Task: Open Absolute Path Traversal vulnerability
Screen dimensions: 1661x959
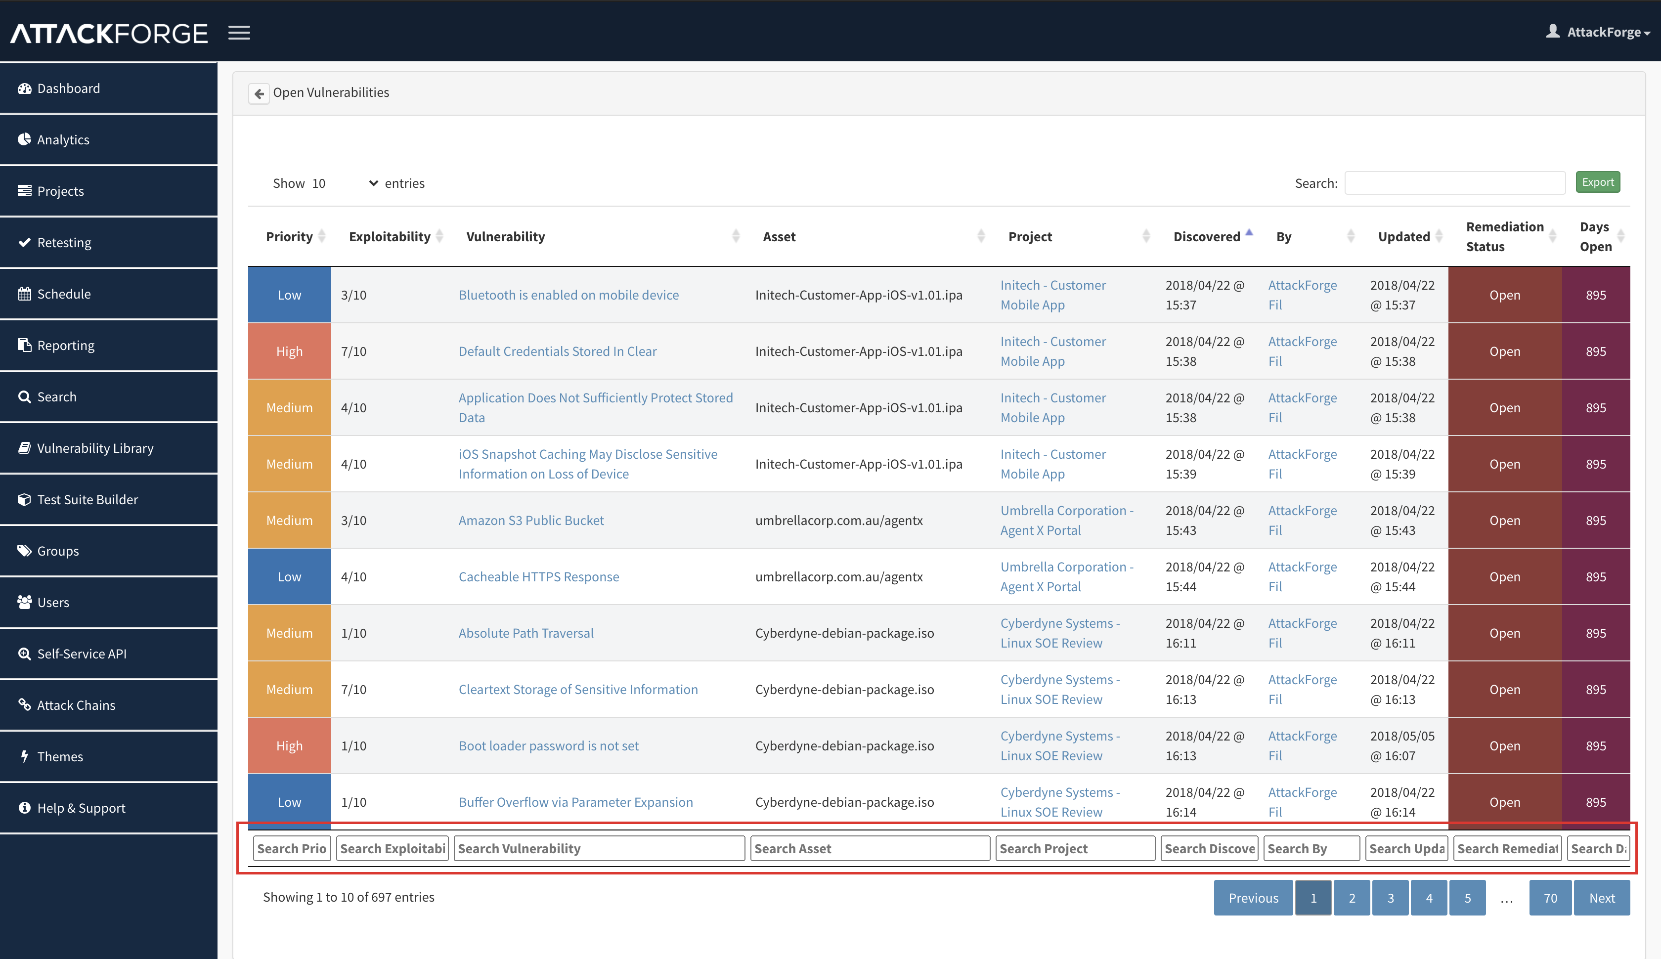Action: pyautogui.click(x=525, y=633)
